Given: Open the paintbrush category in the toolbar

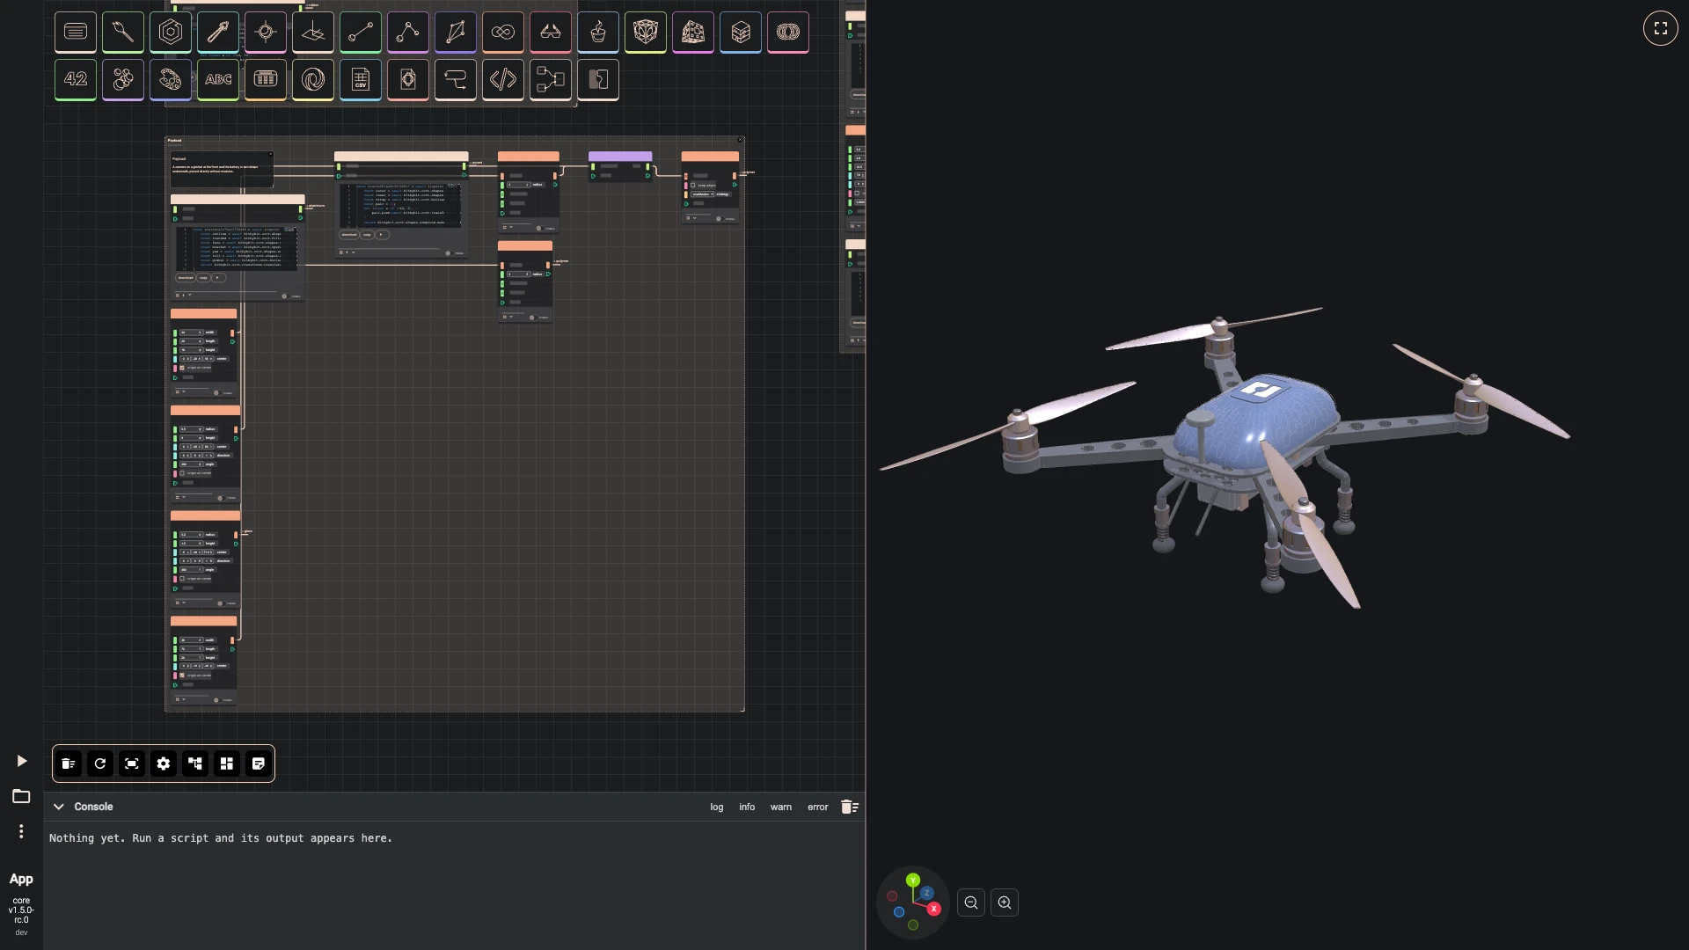Looking at the screenshot, I should click(x=123, y=33).
